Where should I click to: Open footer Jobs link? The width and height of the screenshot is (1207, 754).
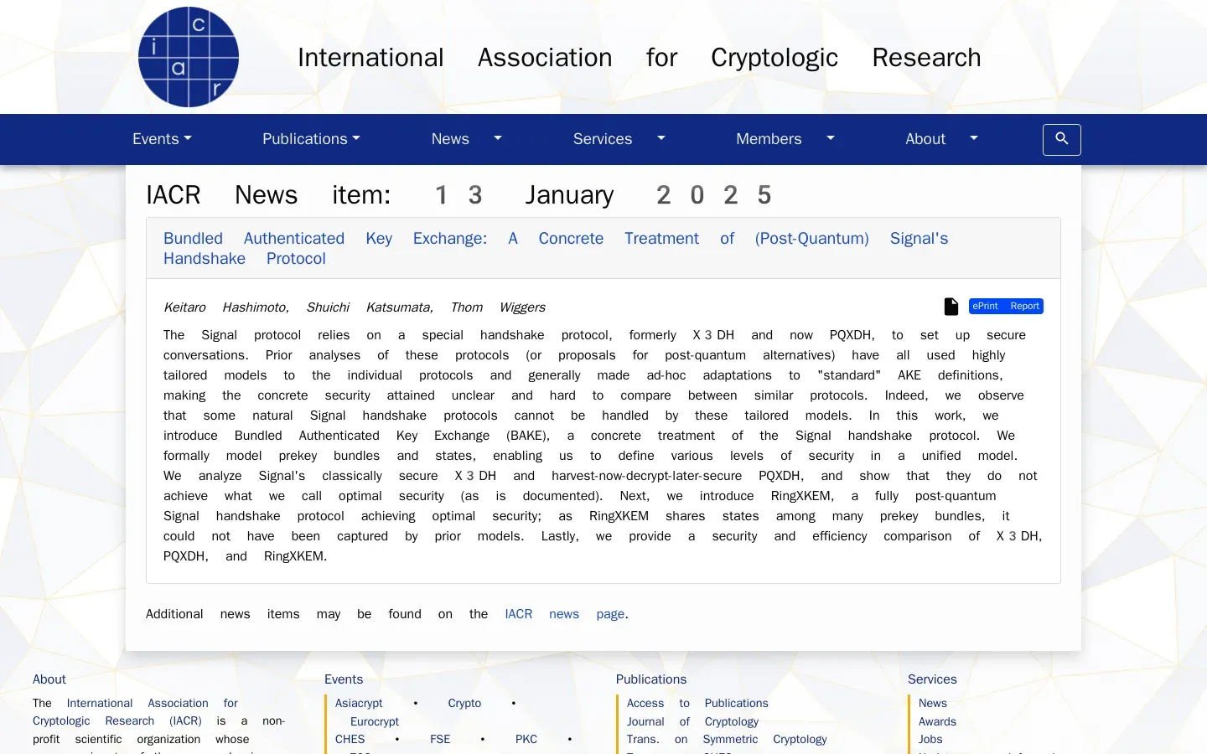930,739
